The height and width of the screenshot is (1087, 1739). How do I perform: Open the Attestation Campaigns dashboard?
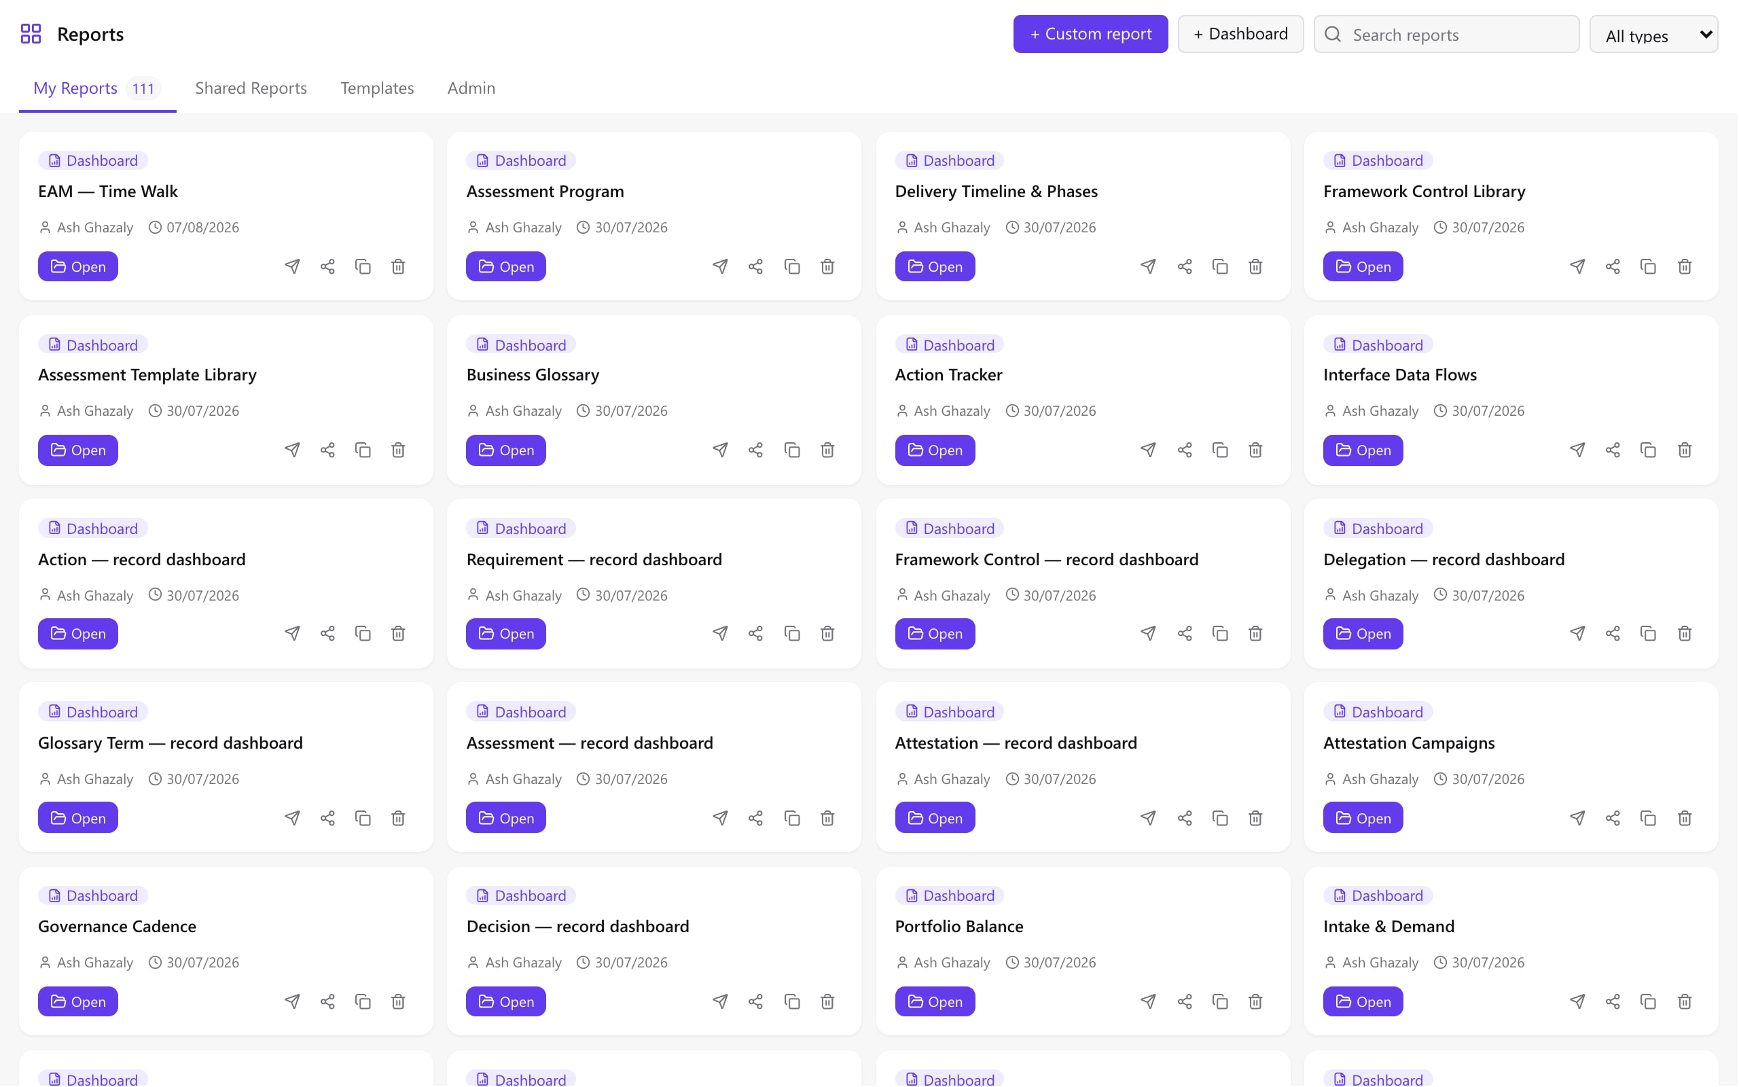[x=1364, y=818]
